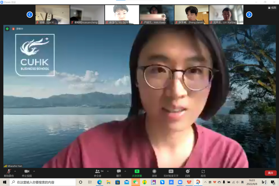Open WPS Office from the taskbar

189,182
